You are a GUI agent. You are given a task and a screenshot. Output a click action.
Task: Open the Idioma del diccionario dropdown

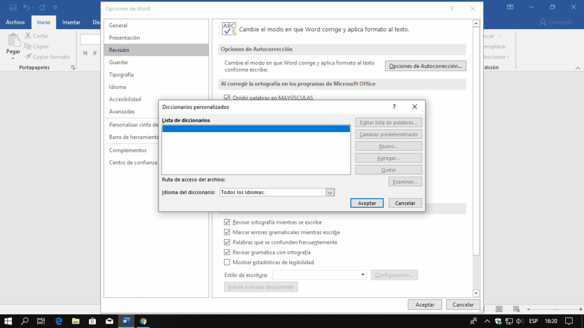329,192
